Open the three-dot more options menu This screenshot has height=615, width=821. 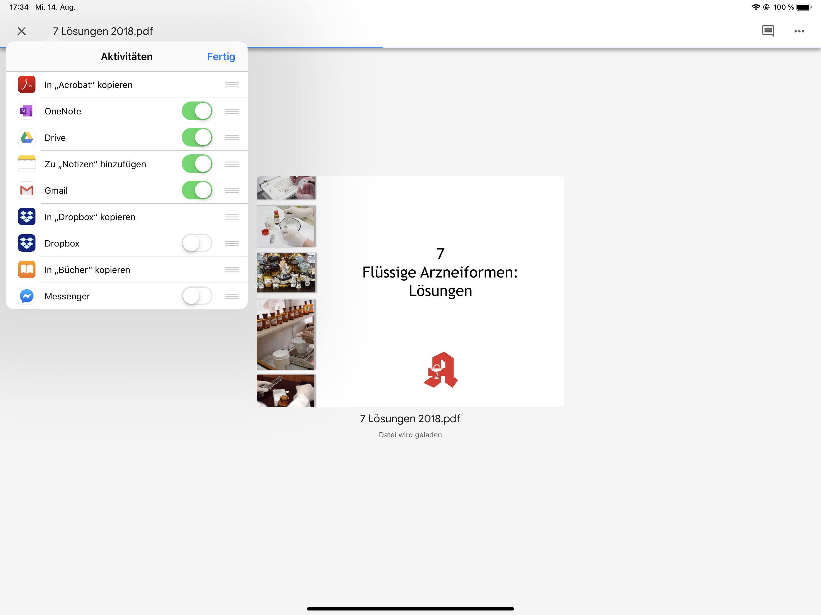point(799,31)
